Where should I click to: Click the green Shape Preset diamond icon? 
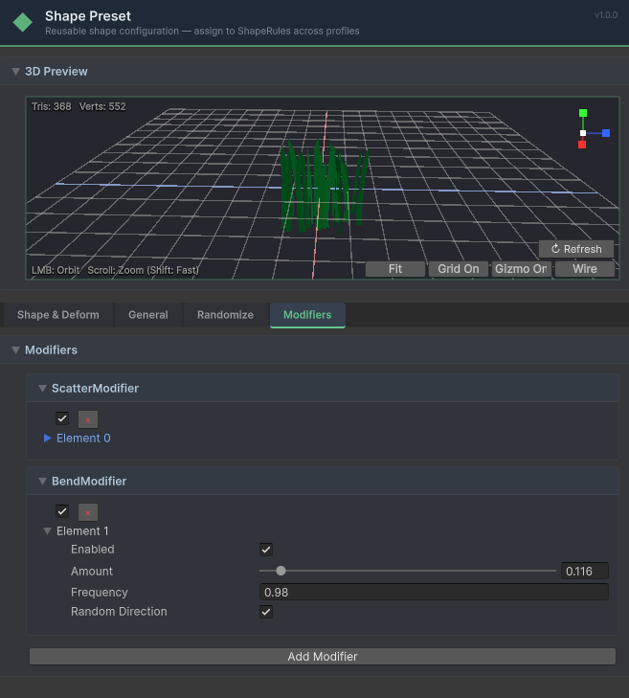click(x=22, y=23)
